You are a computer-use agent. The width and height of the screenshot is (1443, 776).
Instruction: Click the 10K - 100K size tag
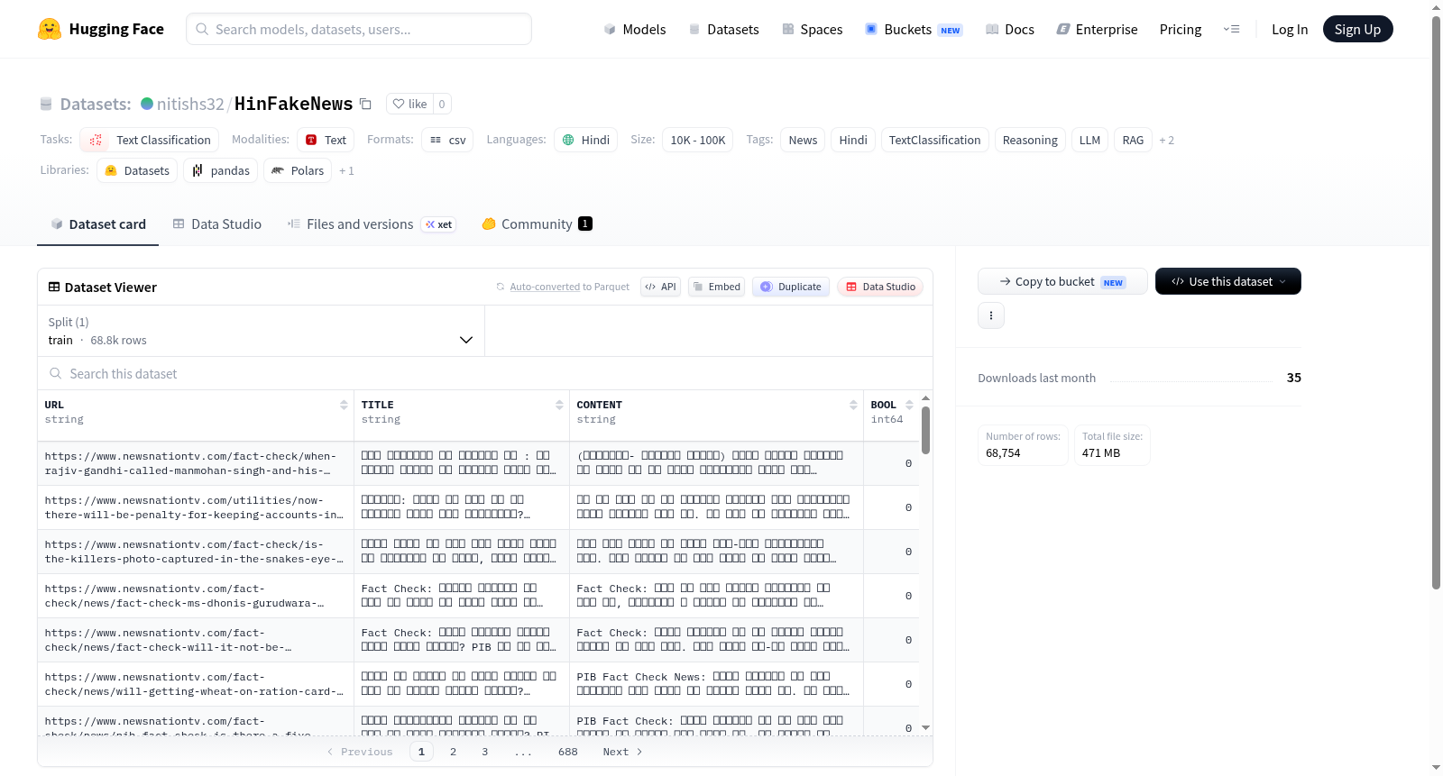click(x=698, y=140)
